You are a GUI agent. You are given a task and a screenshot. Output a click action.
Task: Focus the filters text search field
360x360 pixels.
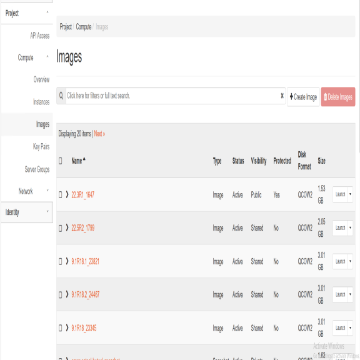click(172, 96)
